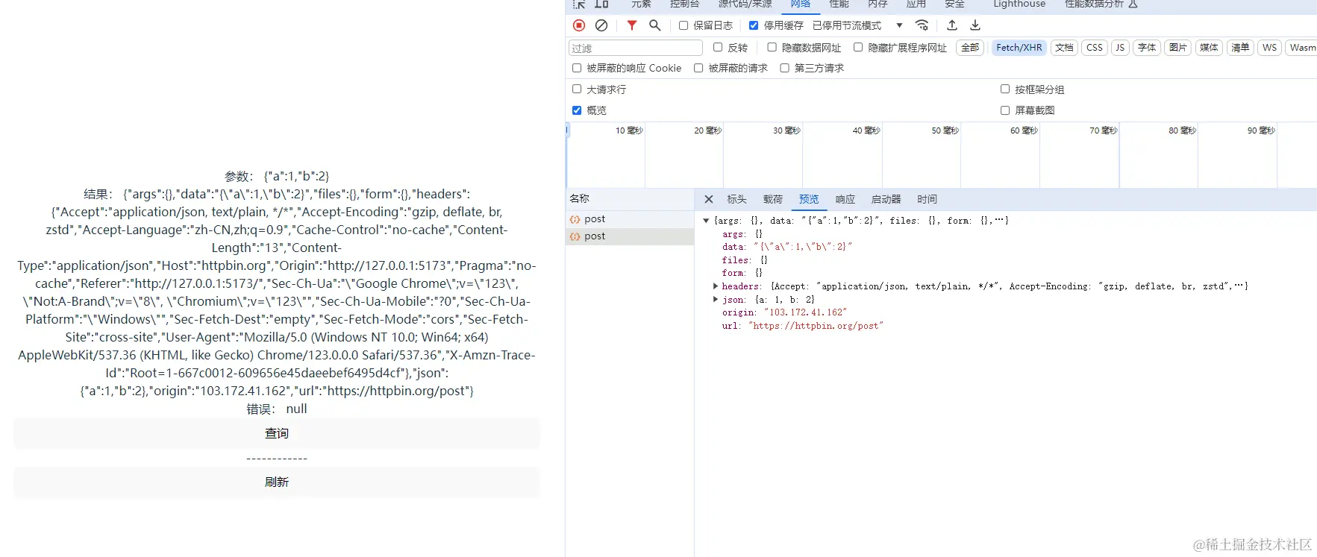Image resolution: width=1317 pixels, height=557 pixels.
Task: Enable the 大请求行 checkbox
Action: coord(577,89)
